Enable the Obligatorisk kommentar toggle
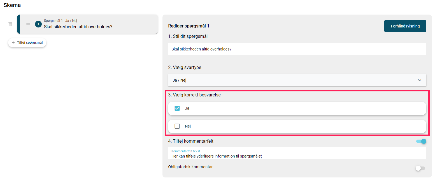This screenshot has width=435, height=178. (420, 168)
